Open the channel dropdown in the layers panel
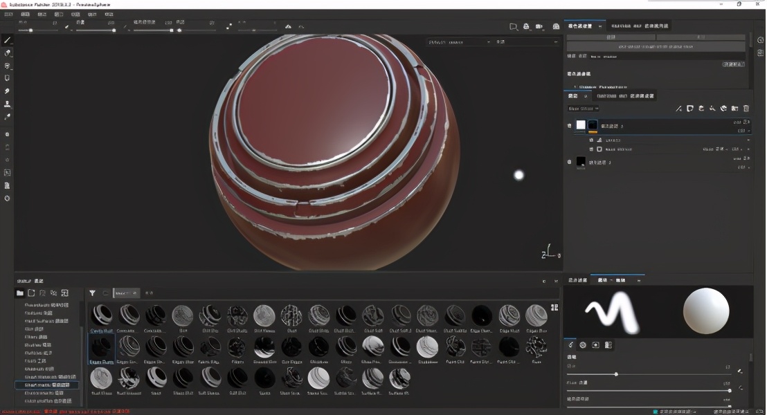Screen dimensions: 767x415 583,109
